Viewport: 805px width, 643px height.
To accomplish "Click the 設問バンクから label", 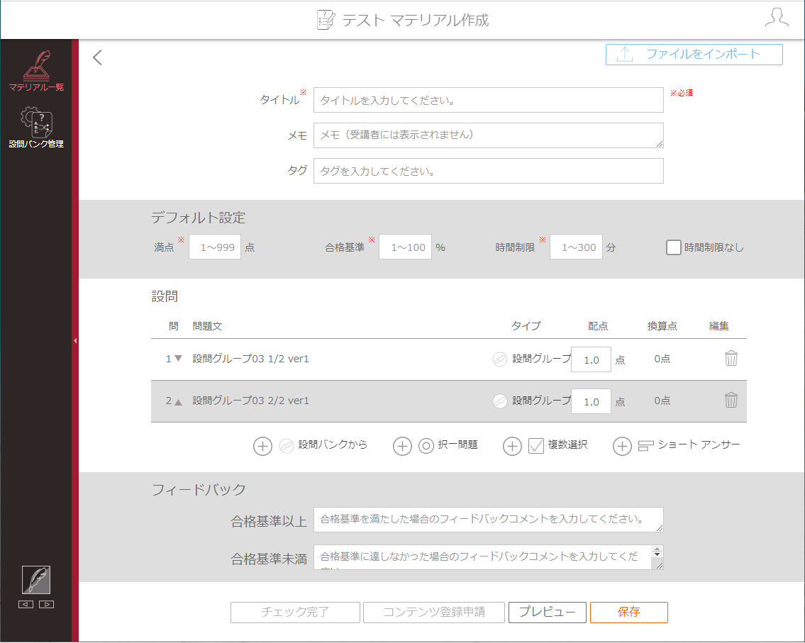I will [333, 444].
